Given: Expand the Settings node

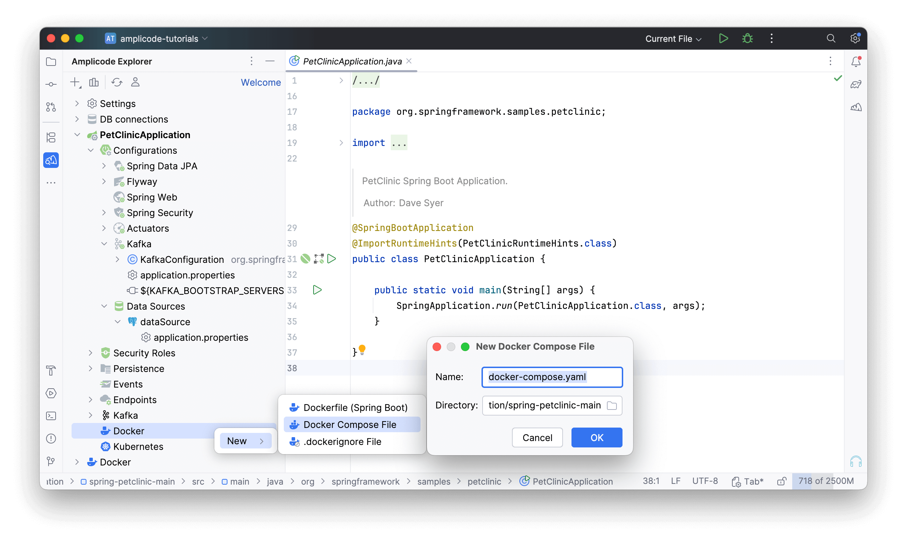Looking at the screenshot, I should click(x=77, y=104).
